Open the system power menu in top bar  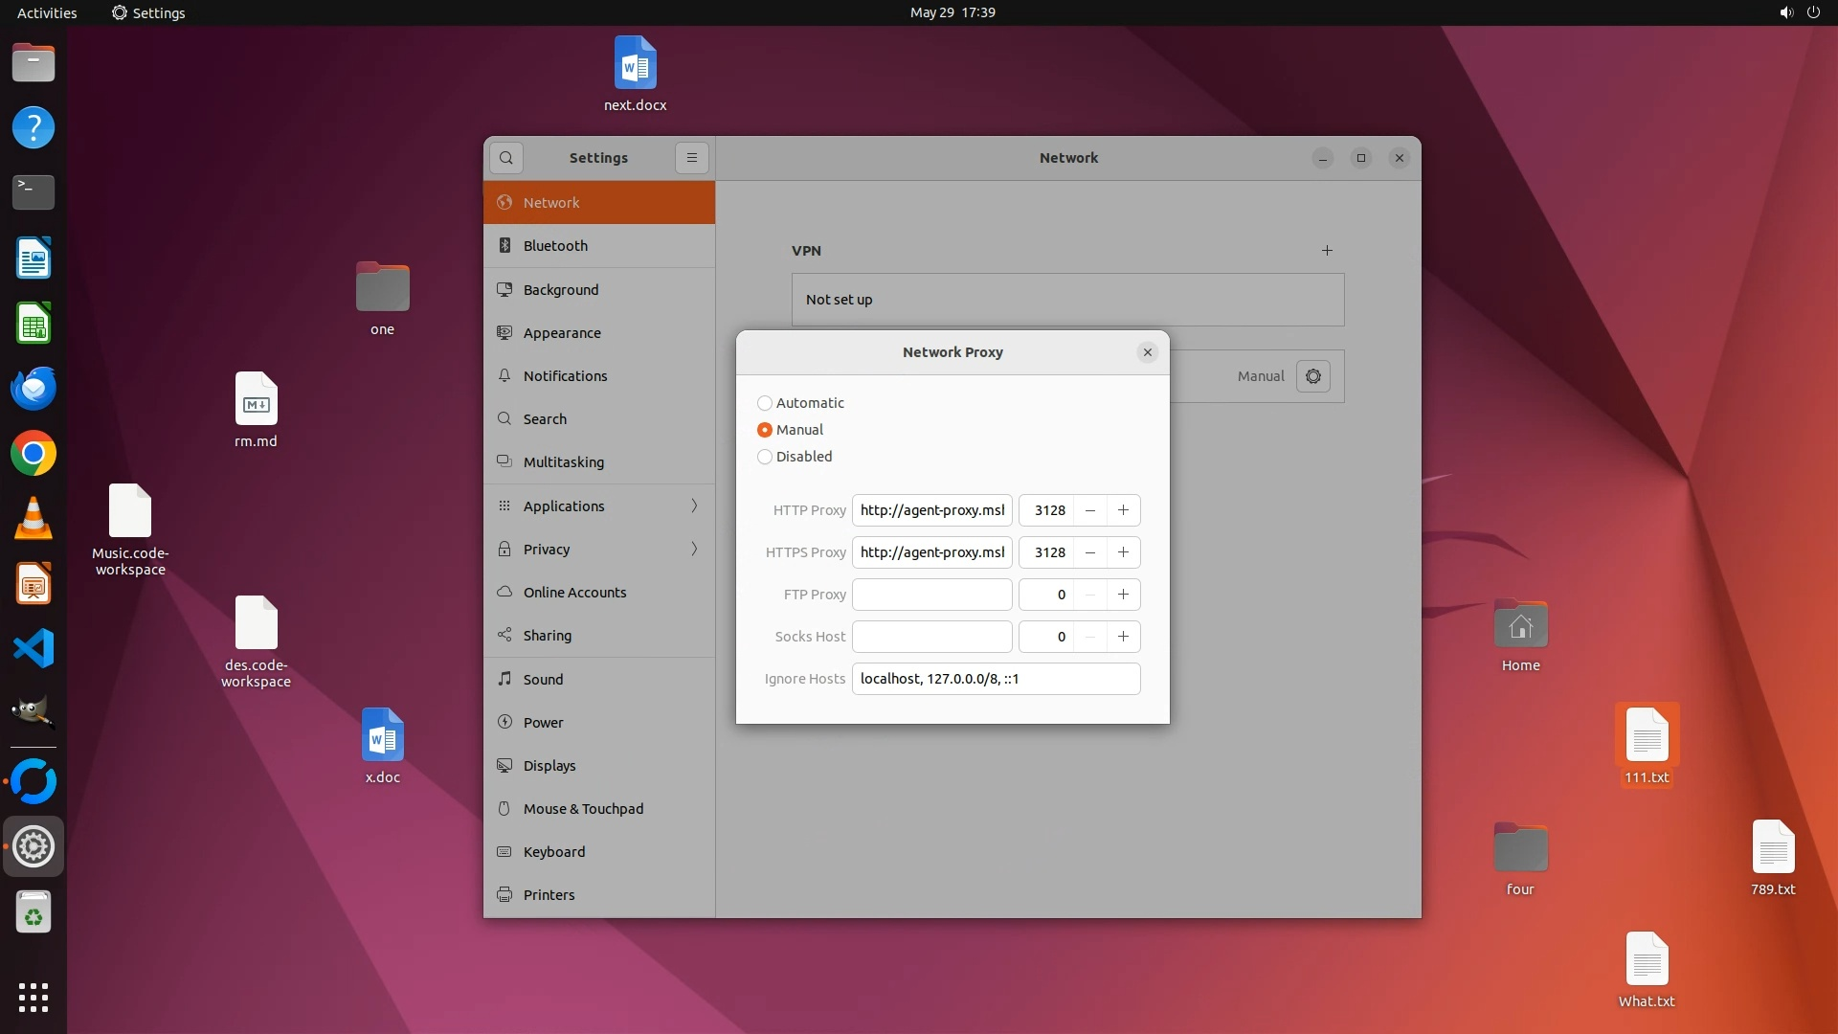coord(1812,12)
